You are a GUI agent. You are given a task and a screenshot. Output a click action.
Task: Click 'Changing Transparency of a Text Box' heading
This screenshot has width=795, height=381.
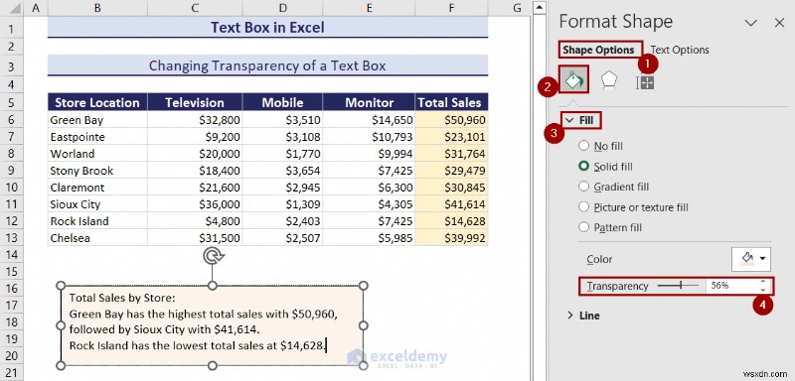[x=267, y=65]
